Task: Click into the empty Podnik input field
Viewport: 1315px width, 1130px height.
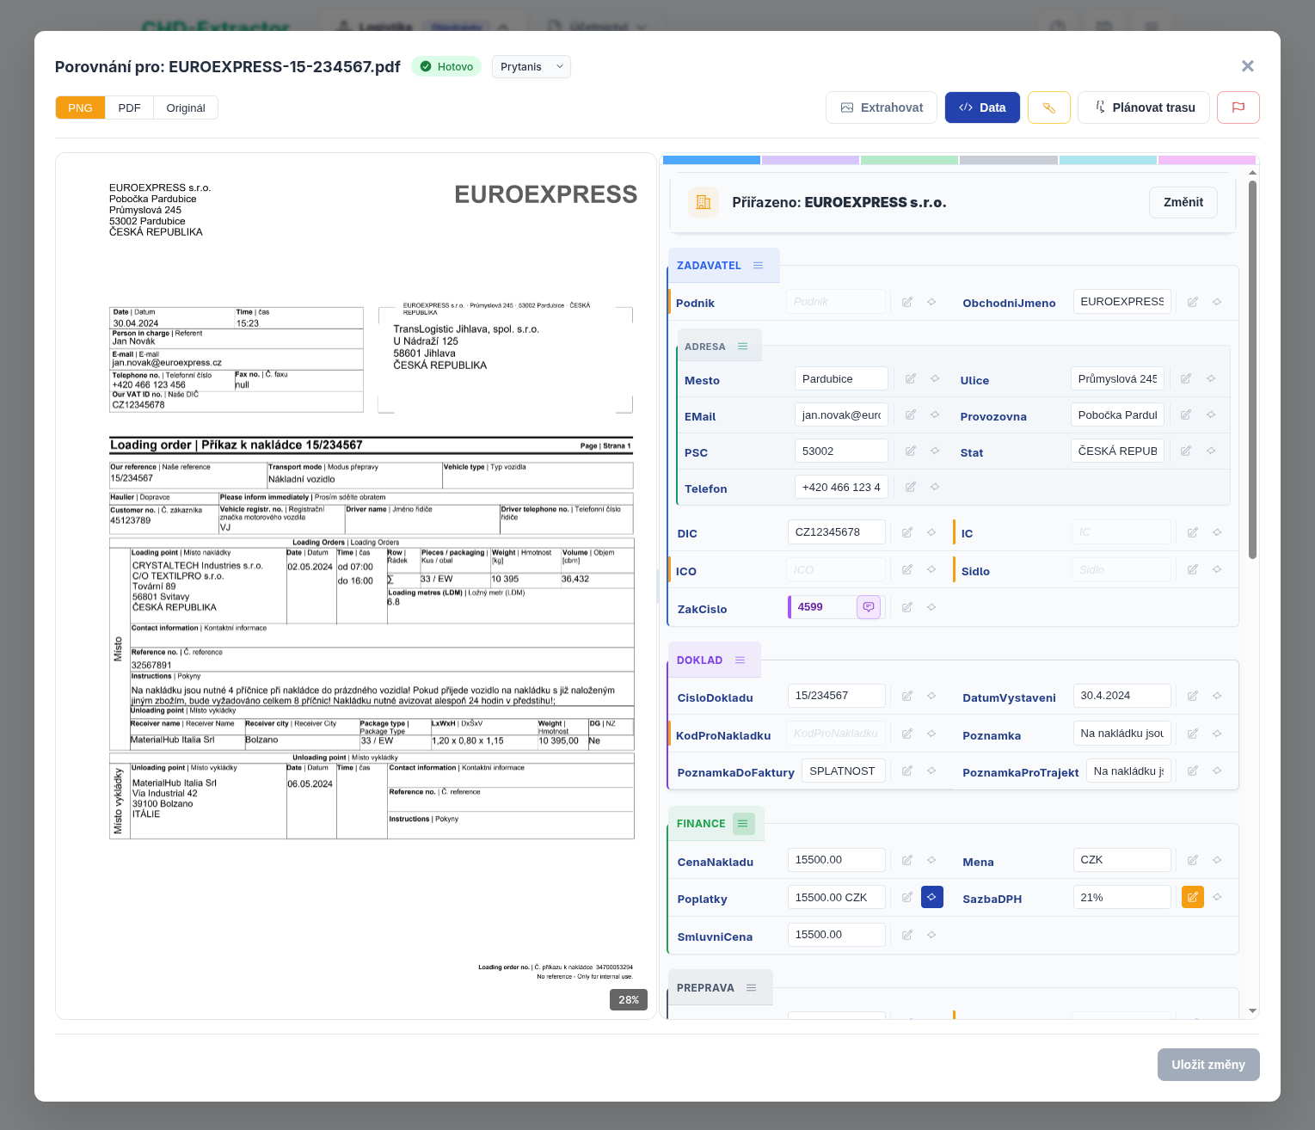Action: (836, 302)
